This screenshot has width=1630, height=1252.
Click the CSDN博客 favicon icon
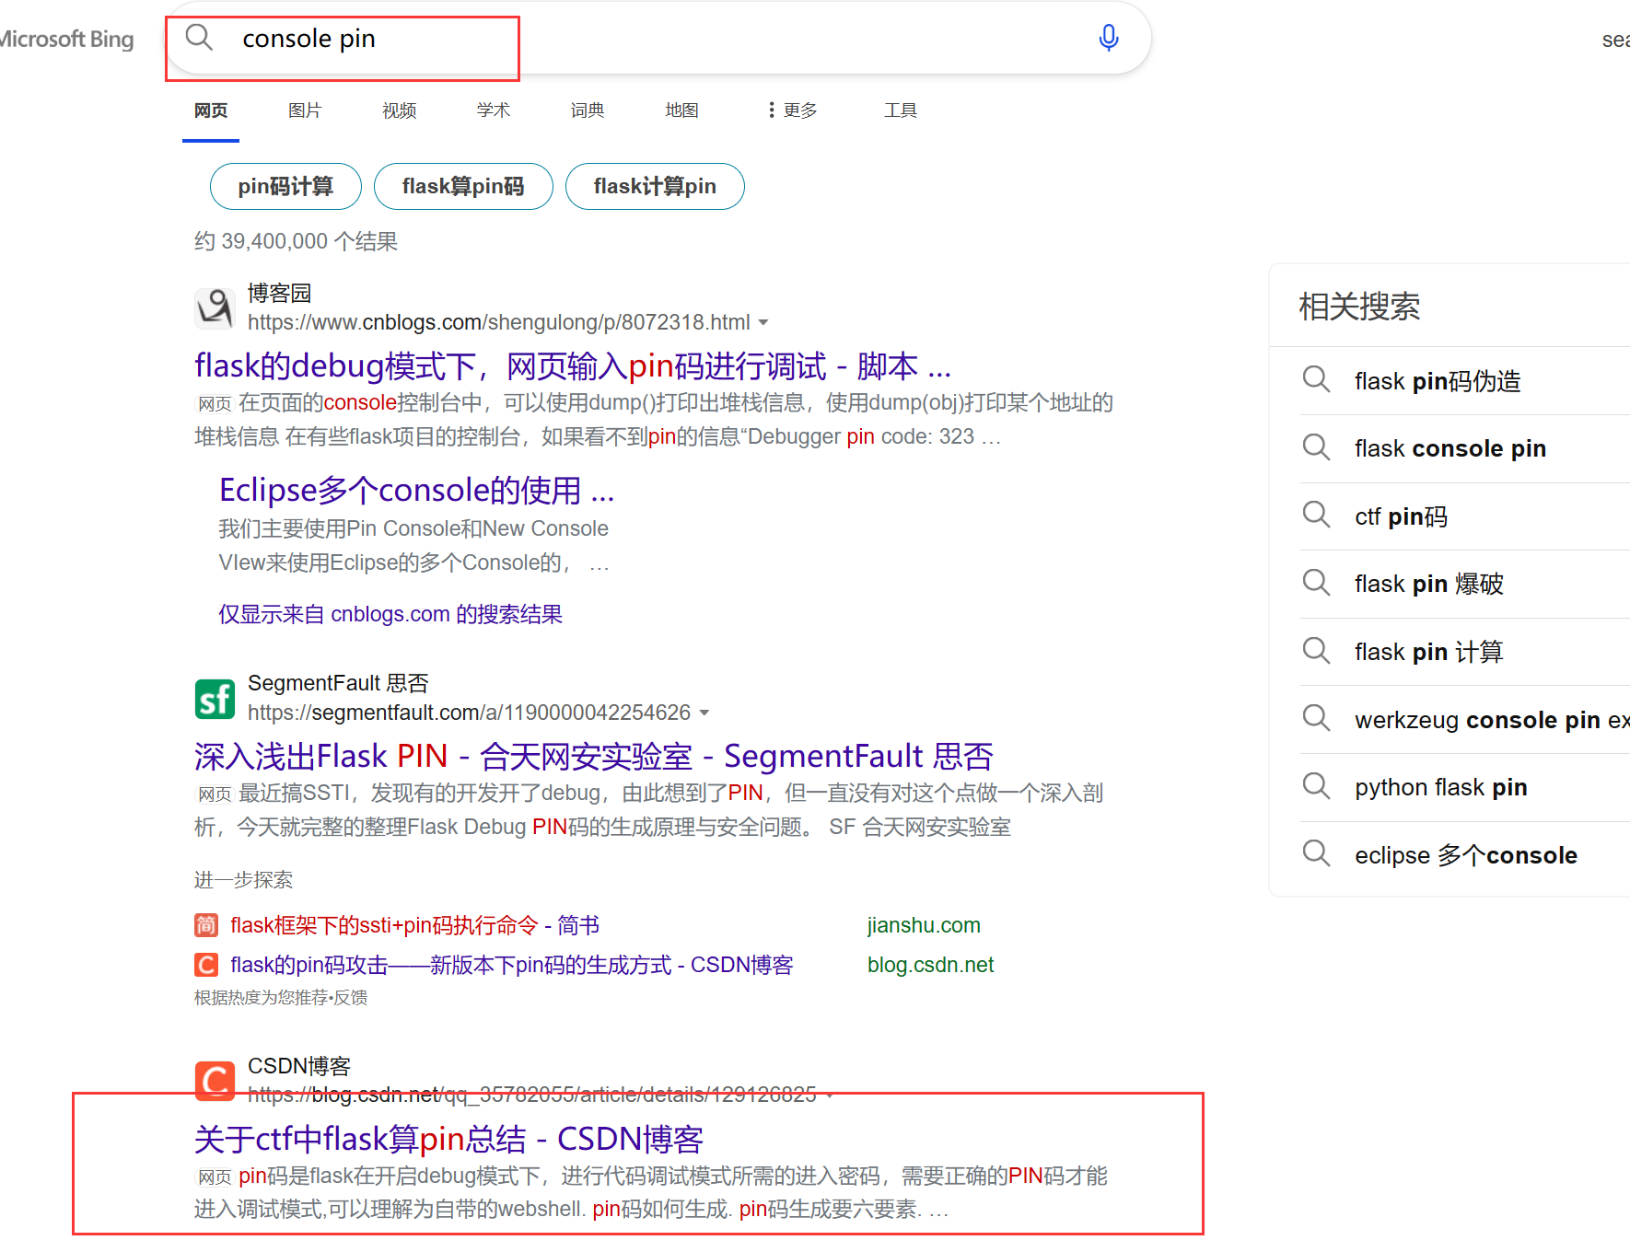tap(215, 1079)
